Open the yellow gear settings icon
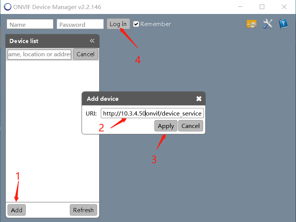This screenshot has width=296, height=222. click(251, 24)
